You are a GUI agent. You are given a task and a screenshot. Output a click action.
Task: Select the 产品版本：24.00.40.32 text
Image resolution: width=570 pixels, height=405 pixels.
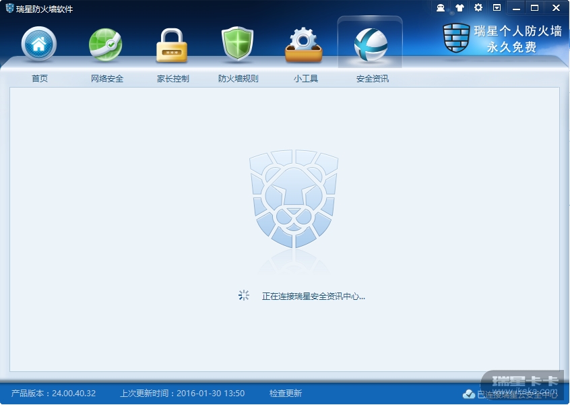53,394
